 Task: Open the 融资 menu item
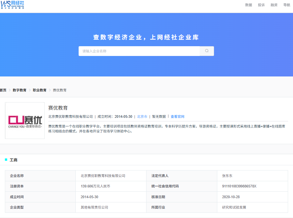click(274, 5)
